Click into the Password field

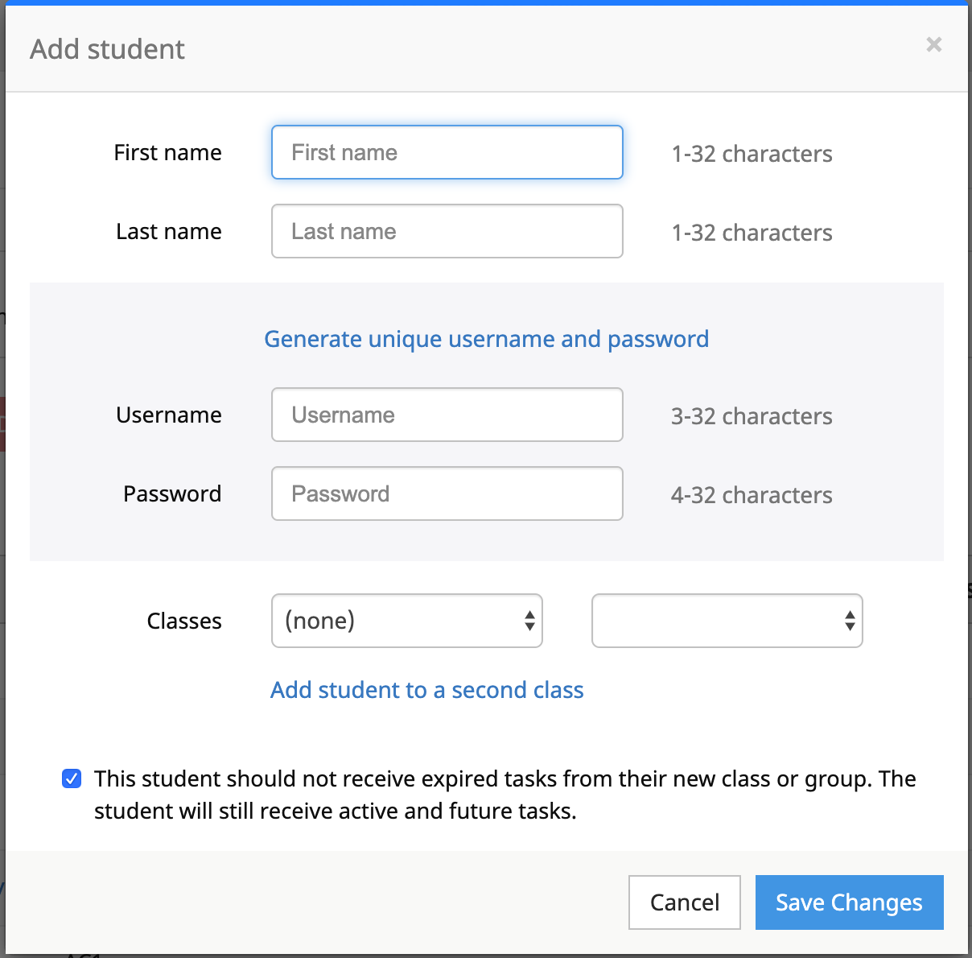coord(447,493)
